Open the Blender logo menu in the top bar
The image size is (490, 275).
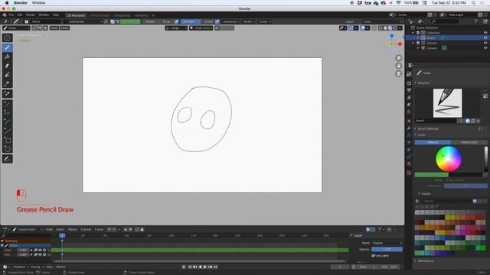[x=5, y=15]
